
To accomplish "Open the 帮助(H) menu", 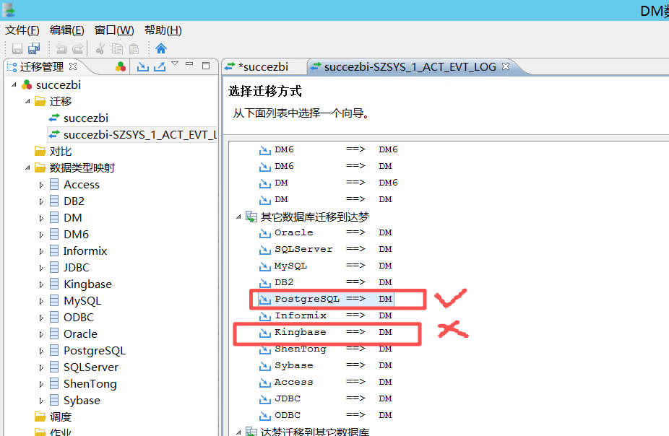I will [x=163, y=30].
